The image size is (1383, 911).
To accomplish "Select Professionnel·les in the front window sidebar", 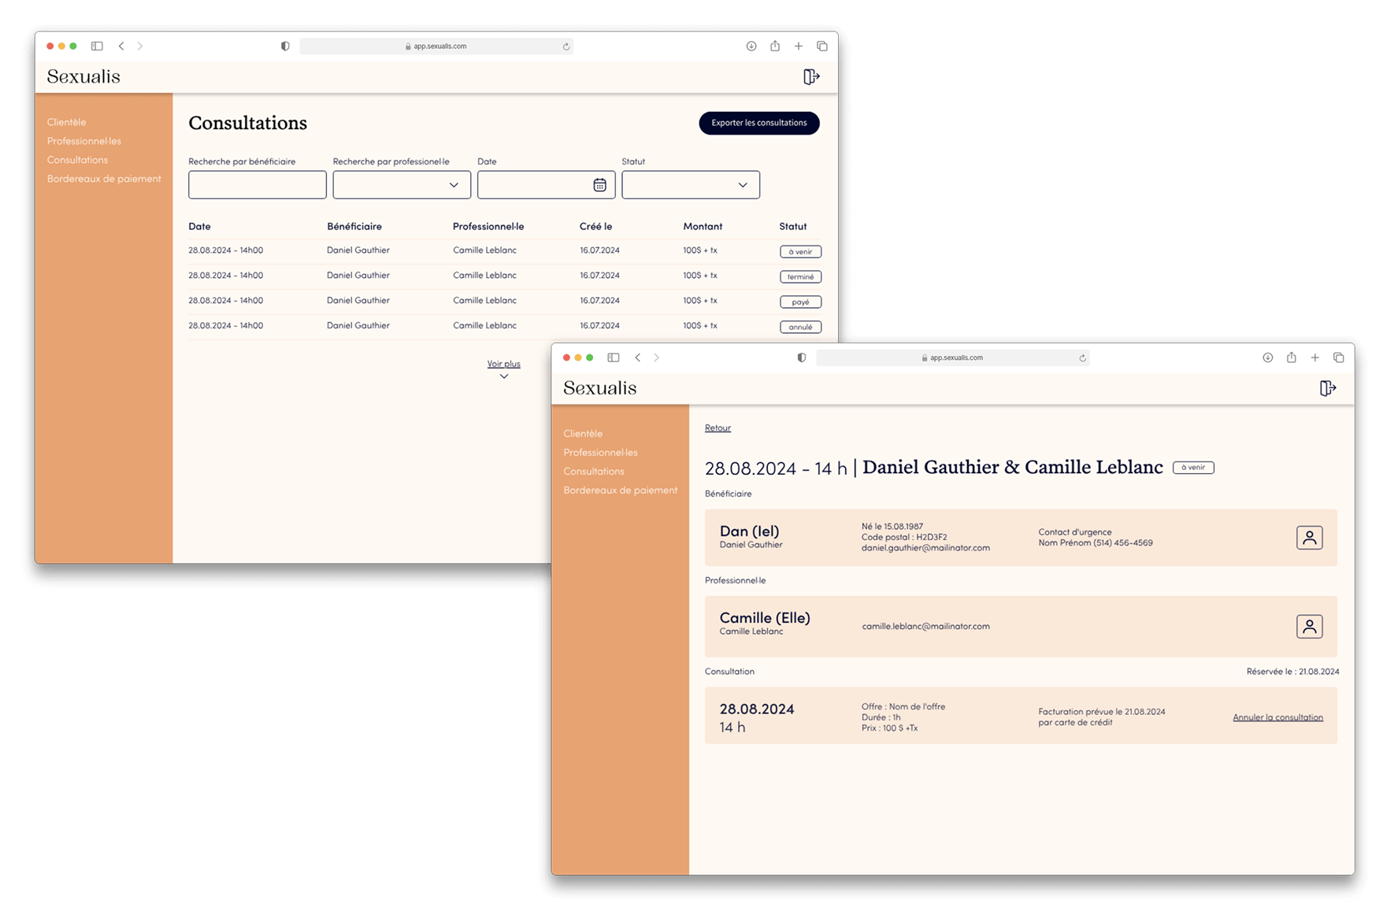I will tap(600, 453).
